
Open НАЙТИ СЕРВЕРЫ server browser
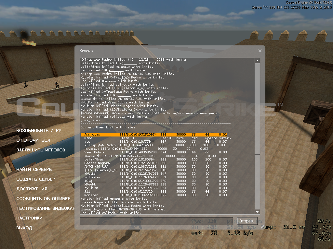[x=34, y=169]
